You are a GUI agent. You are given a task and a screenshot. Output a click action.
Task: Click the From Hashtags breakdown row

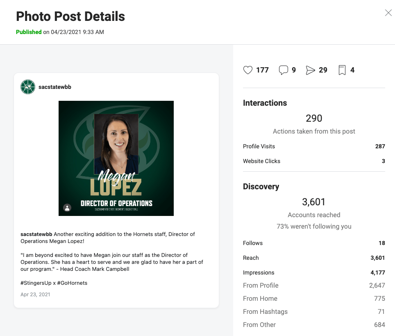[x=314, y=311]
